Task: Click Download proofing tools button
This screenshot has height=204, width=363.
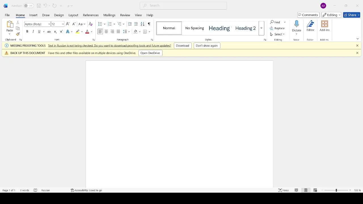Action: 183,46
